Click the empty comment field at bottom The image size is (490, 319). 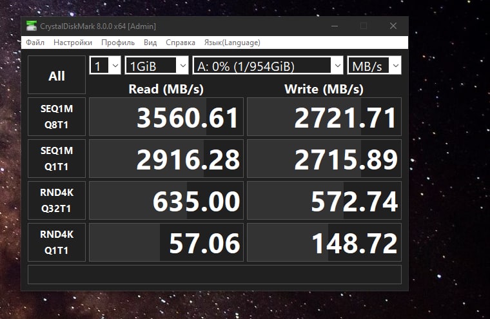click(214, 275)
